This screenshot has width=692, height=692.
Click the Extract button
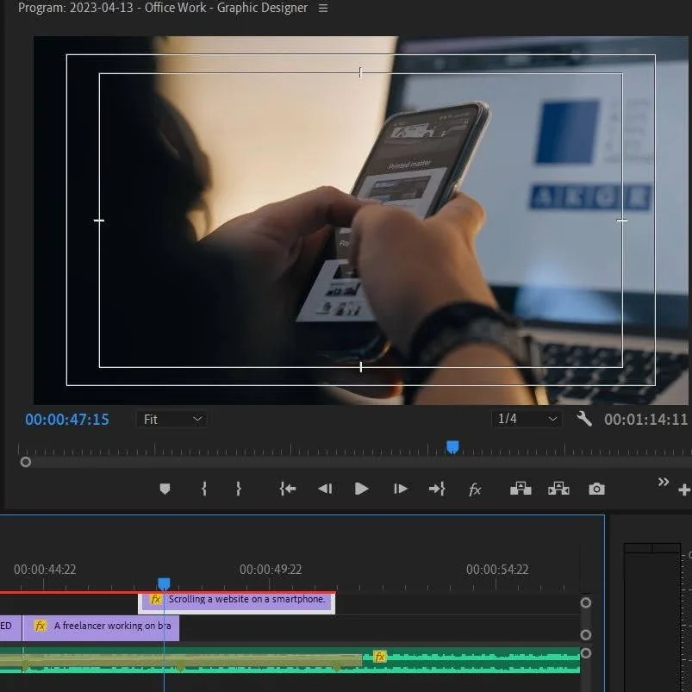coord(558,489)
